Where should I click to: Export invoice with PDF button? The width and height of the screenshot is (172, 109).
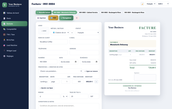[x=53, y=18]
